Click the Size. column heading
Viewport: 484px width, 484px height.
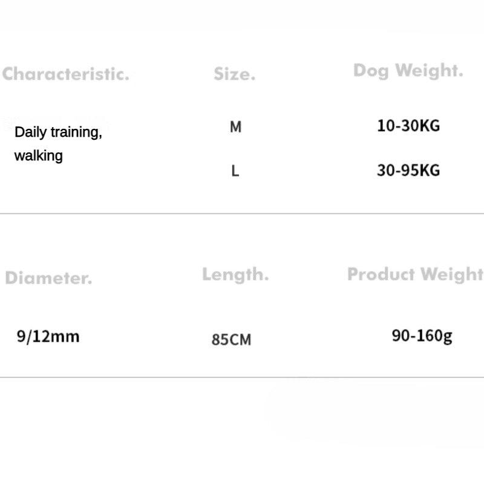tap(234, 74)
